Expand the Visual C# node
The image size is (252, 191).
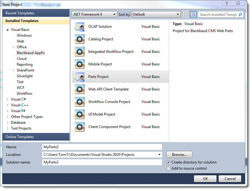(8, 99)
